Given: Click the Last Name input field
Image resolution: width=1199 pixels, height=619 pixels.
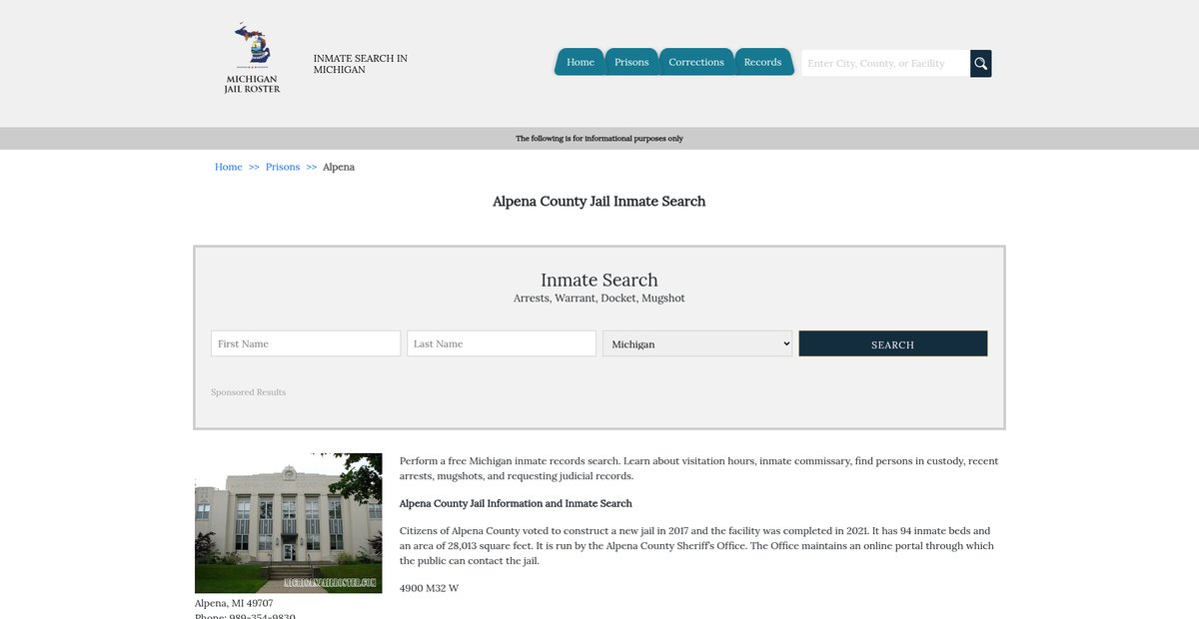Looking at the screenshot, I should (x=502, y=343).
